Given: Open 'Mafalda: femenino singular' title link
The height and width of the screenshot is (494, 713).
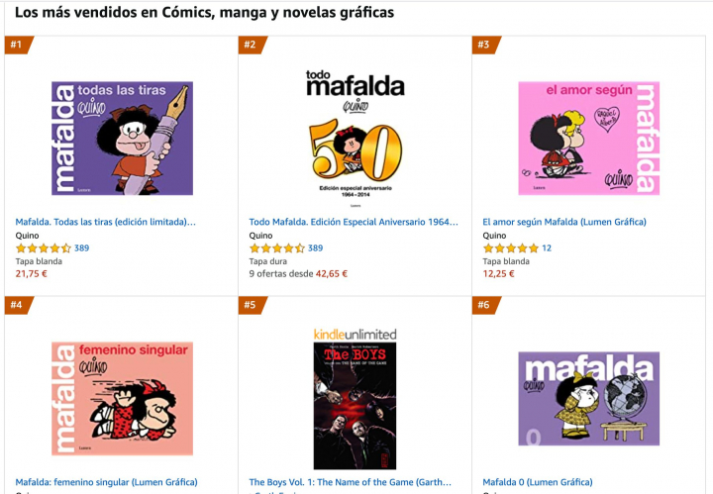Looking at the screenshot, I should [x=106, y=482].
